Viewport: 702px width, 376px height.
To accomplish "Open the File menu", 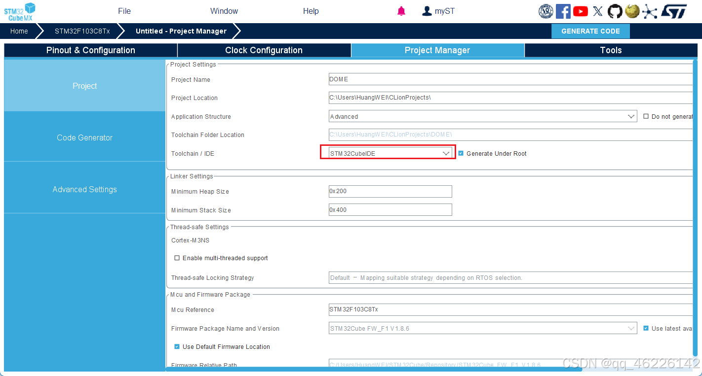I will pyautogui.click(x=124, y=11).
